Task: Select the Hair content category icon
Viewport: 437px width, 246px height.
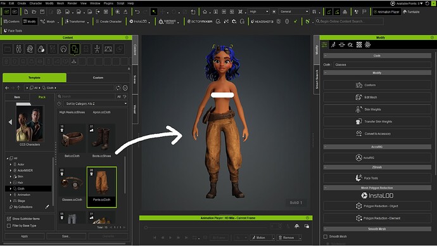Action: click(x=63, y=49)
